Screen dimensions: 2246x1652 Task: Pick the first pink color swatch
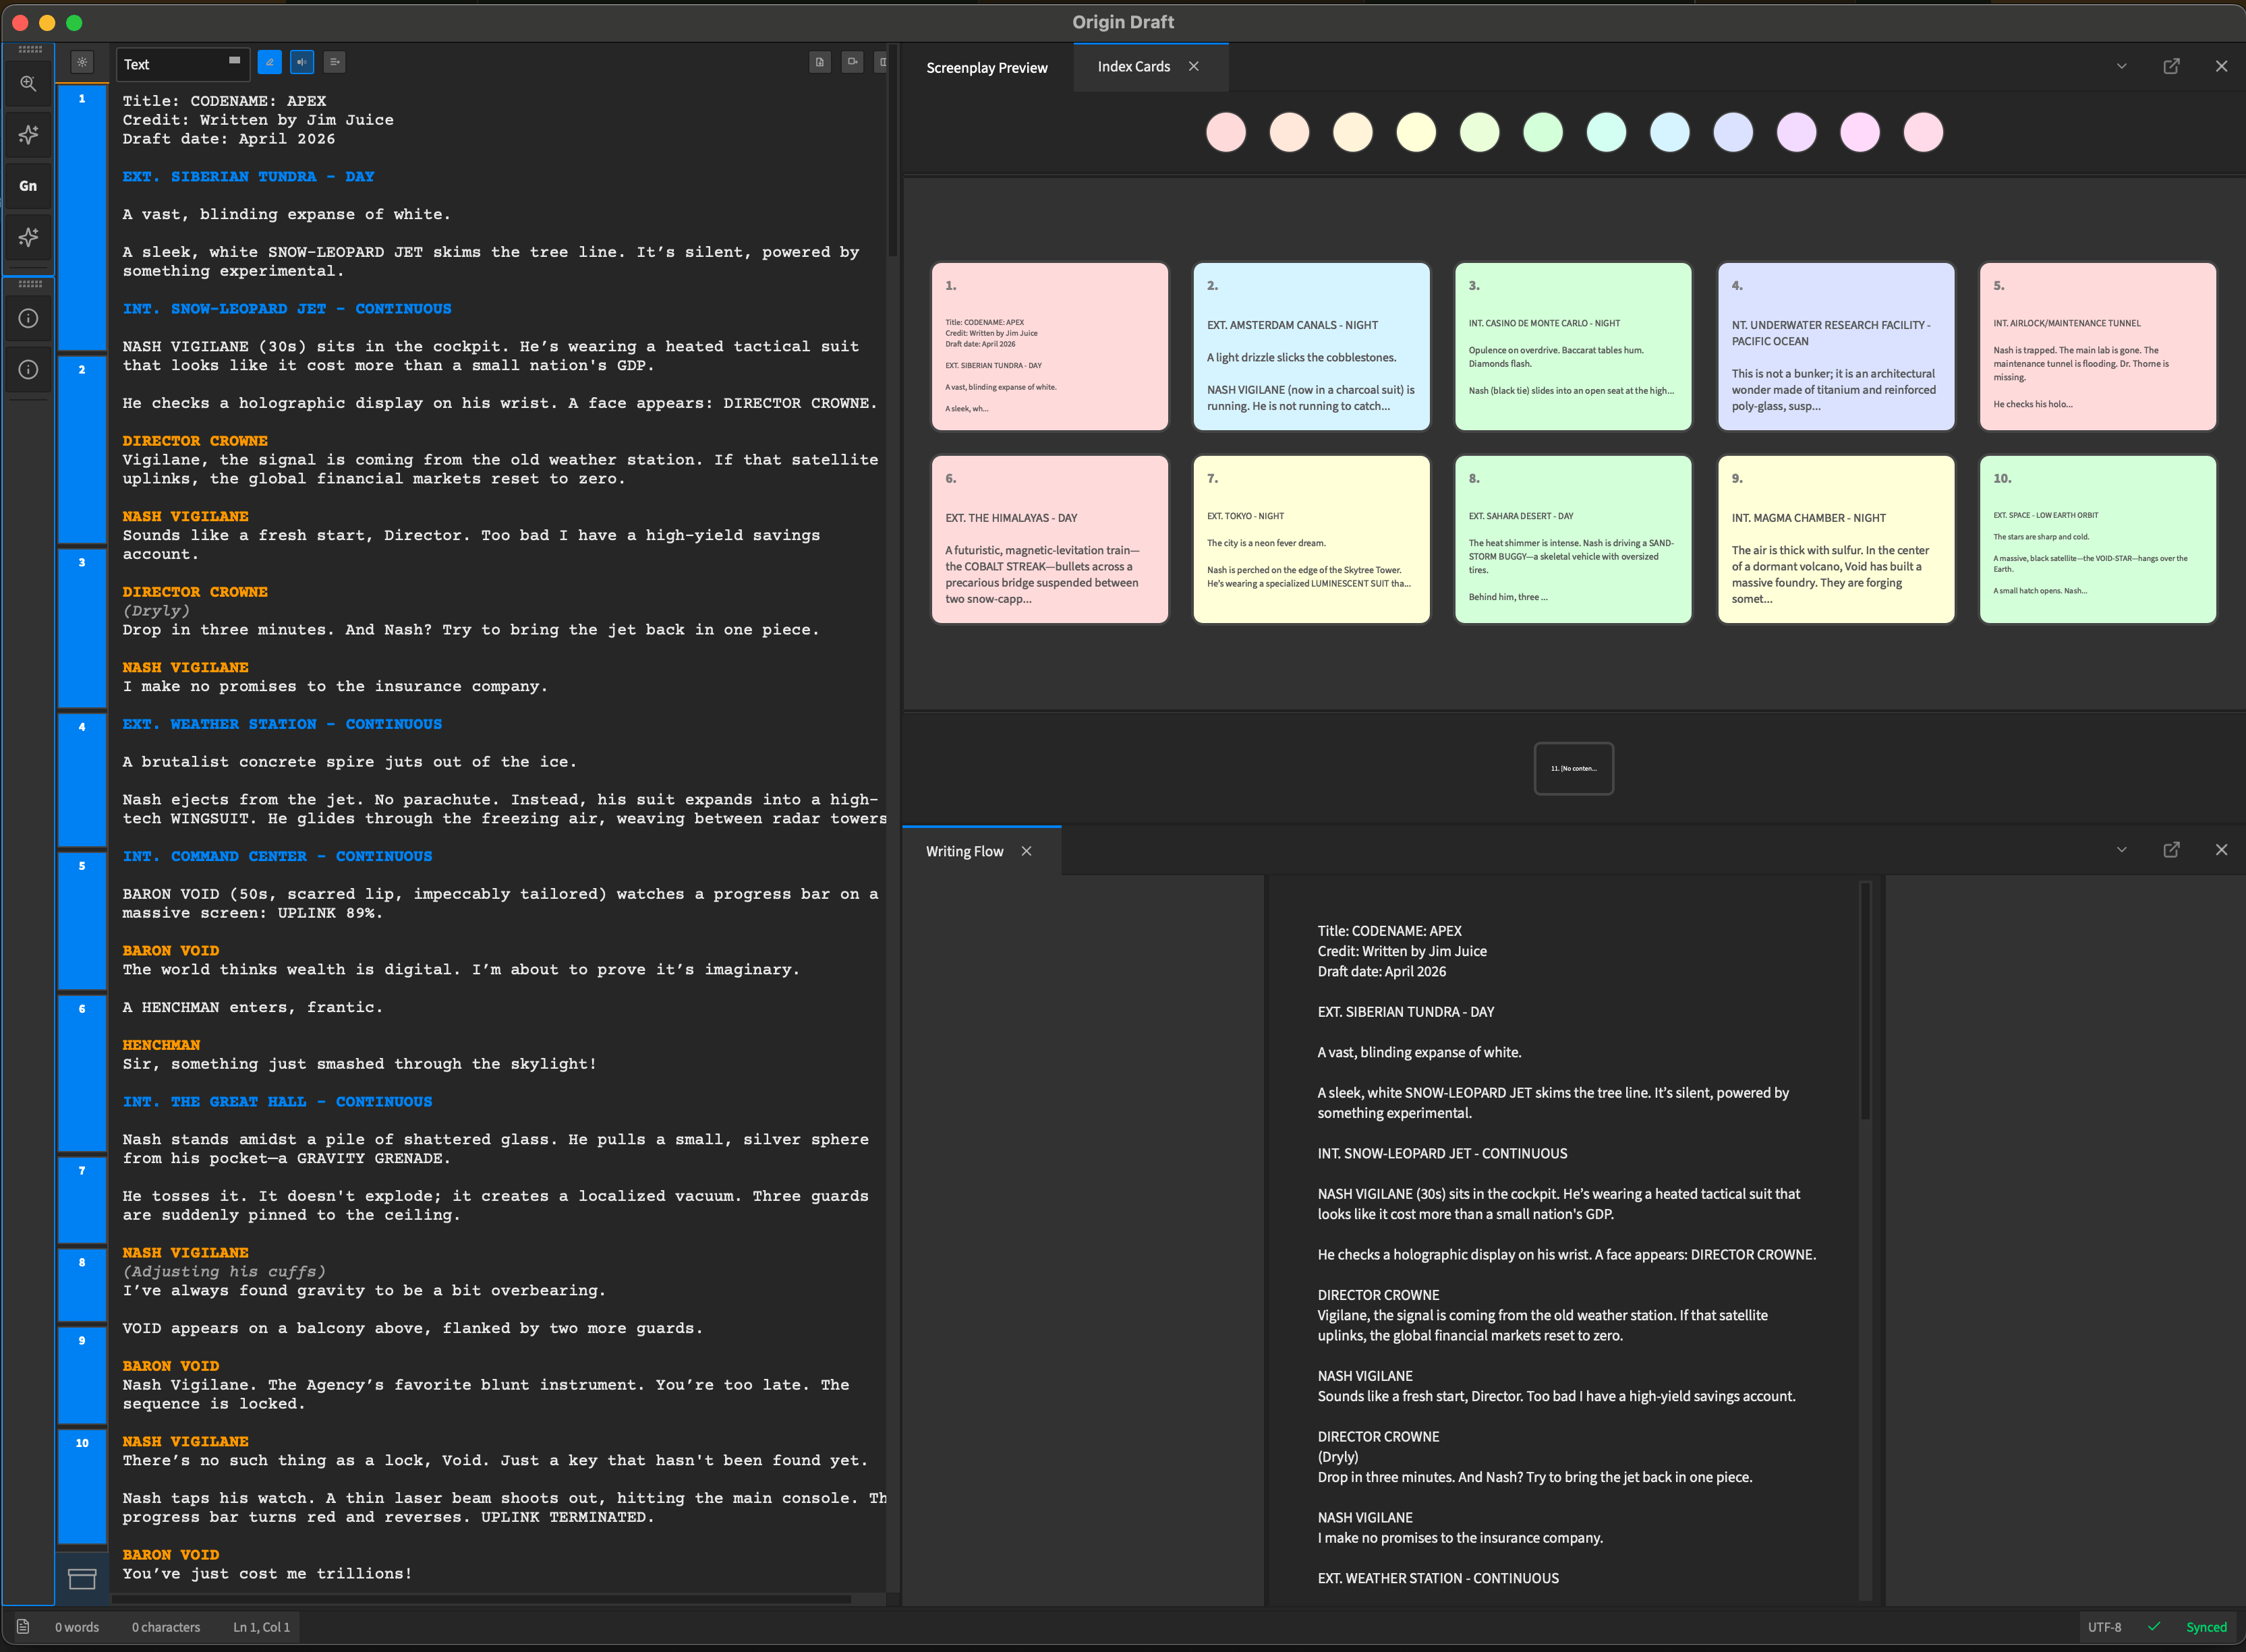1225,132
